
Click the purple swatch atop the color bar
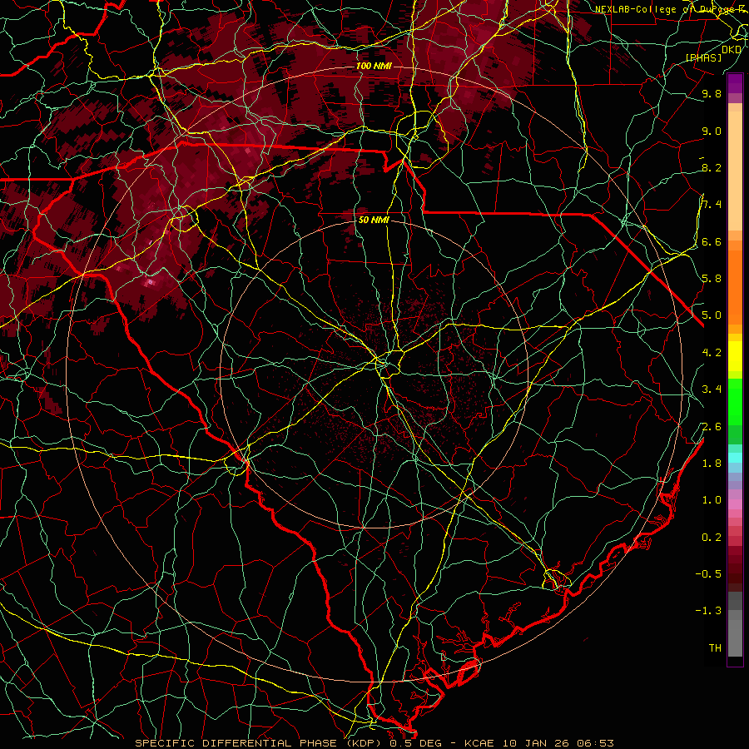point(735,83)
